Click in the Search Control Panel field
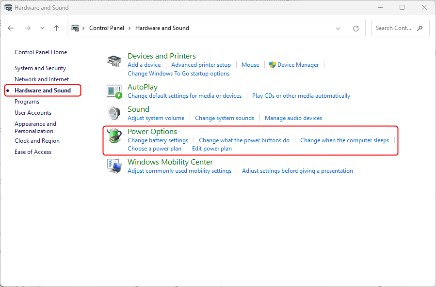Image resolution: width=436 pixels, height=287 pixels. (393, 28)
